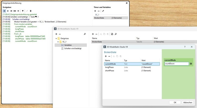The image size is (197, 108).
Task: Select the longPhase row
Action: point(132,67)
